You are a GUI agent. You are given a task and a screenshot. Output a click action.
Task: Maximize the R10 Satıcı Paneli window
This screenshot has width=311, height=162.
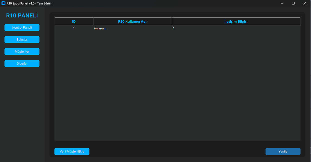point(293,3)
